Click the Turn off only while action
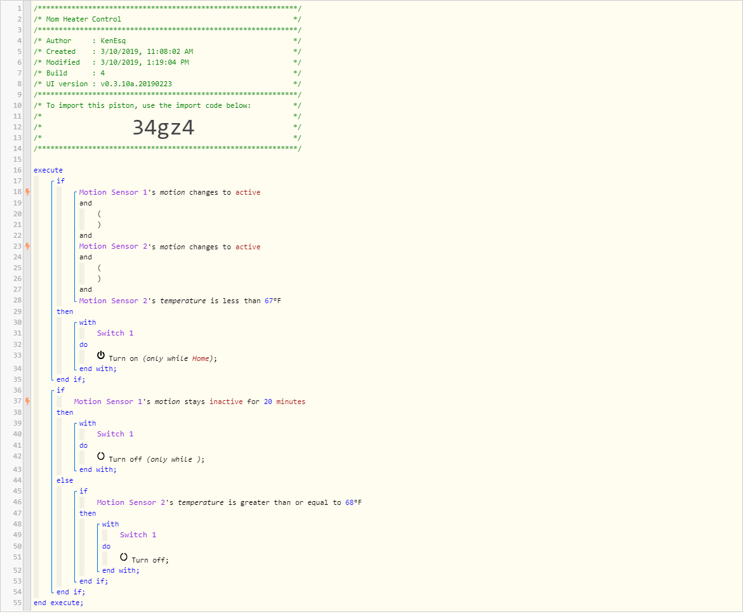Screen dimensions: 748x614 [x=157, y=460]
